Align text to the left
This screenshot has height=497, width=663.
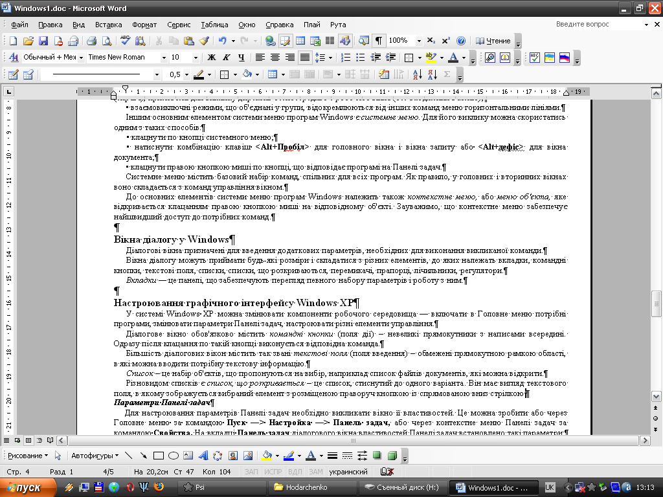(260, 58)
